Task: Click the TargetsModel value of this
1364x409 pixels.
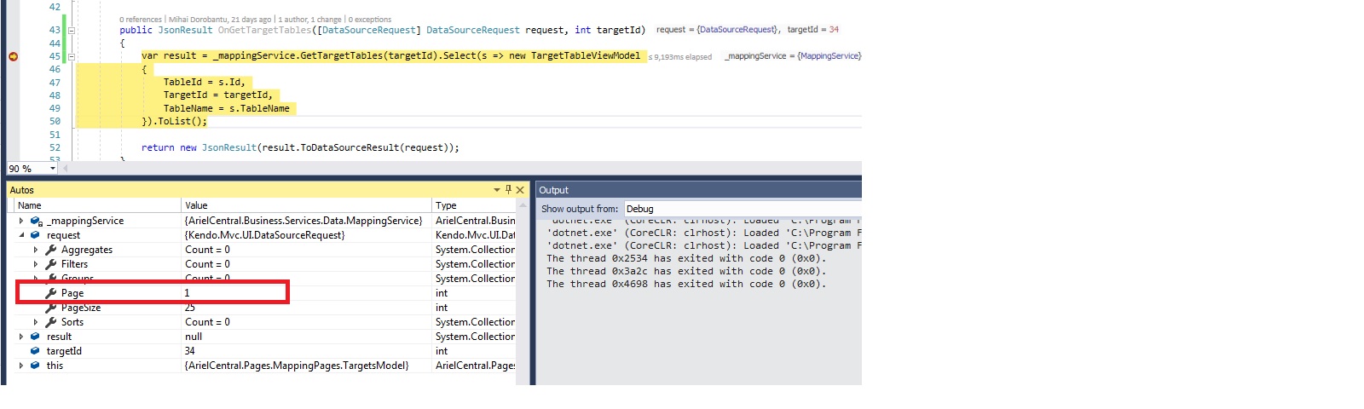Action: (x=296, y=366)
